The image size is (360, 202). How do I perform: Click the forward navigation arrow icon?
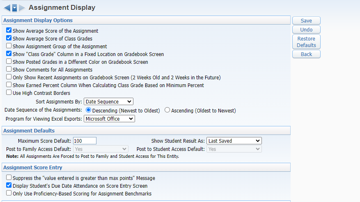click(x=22, y=8)
